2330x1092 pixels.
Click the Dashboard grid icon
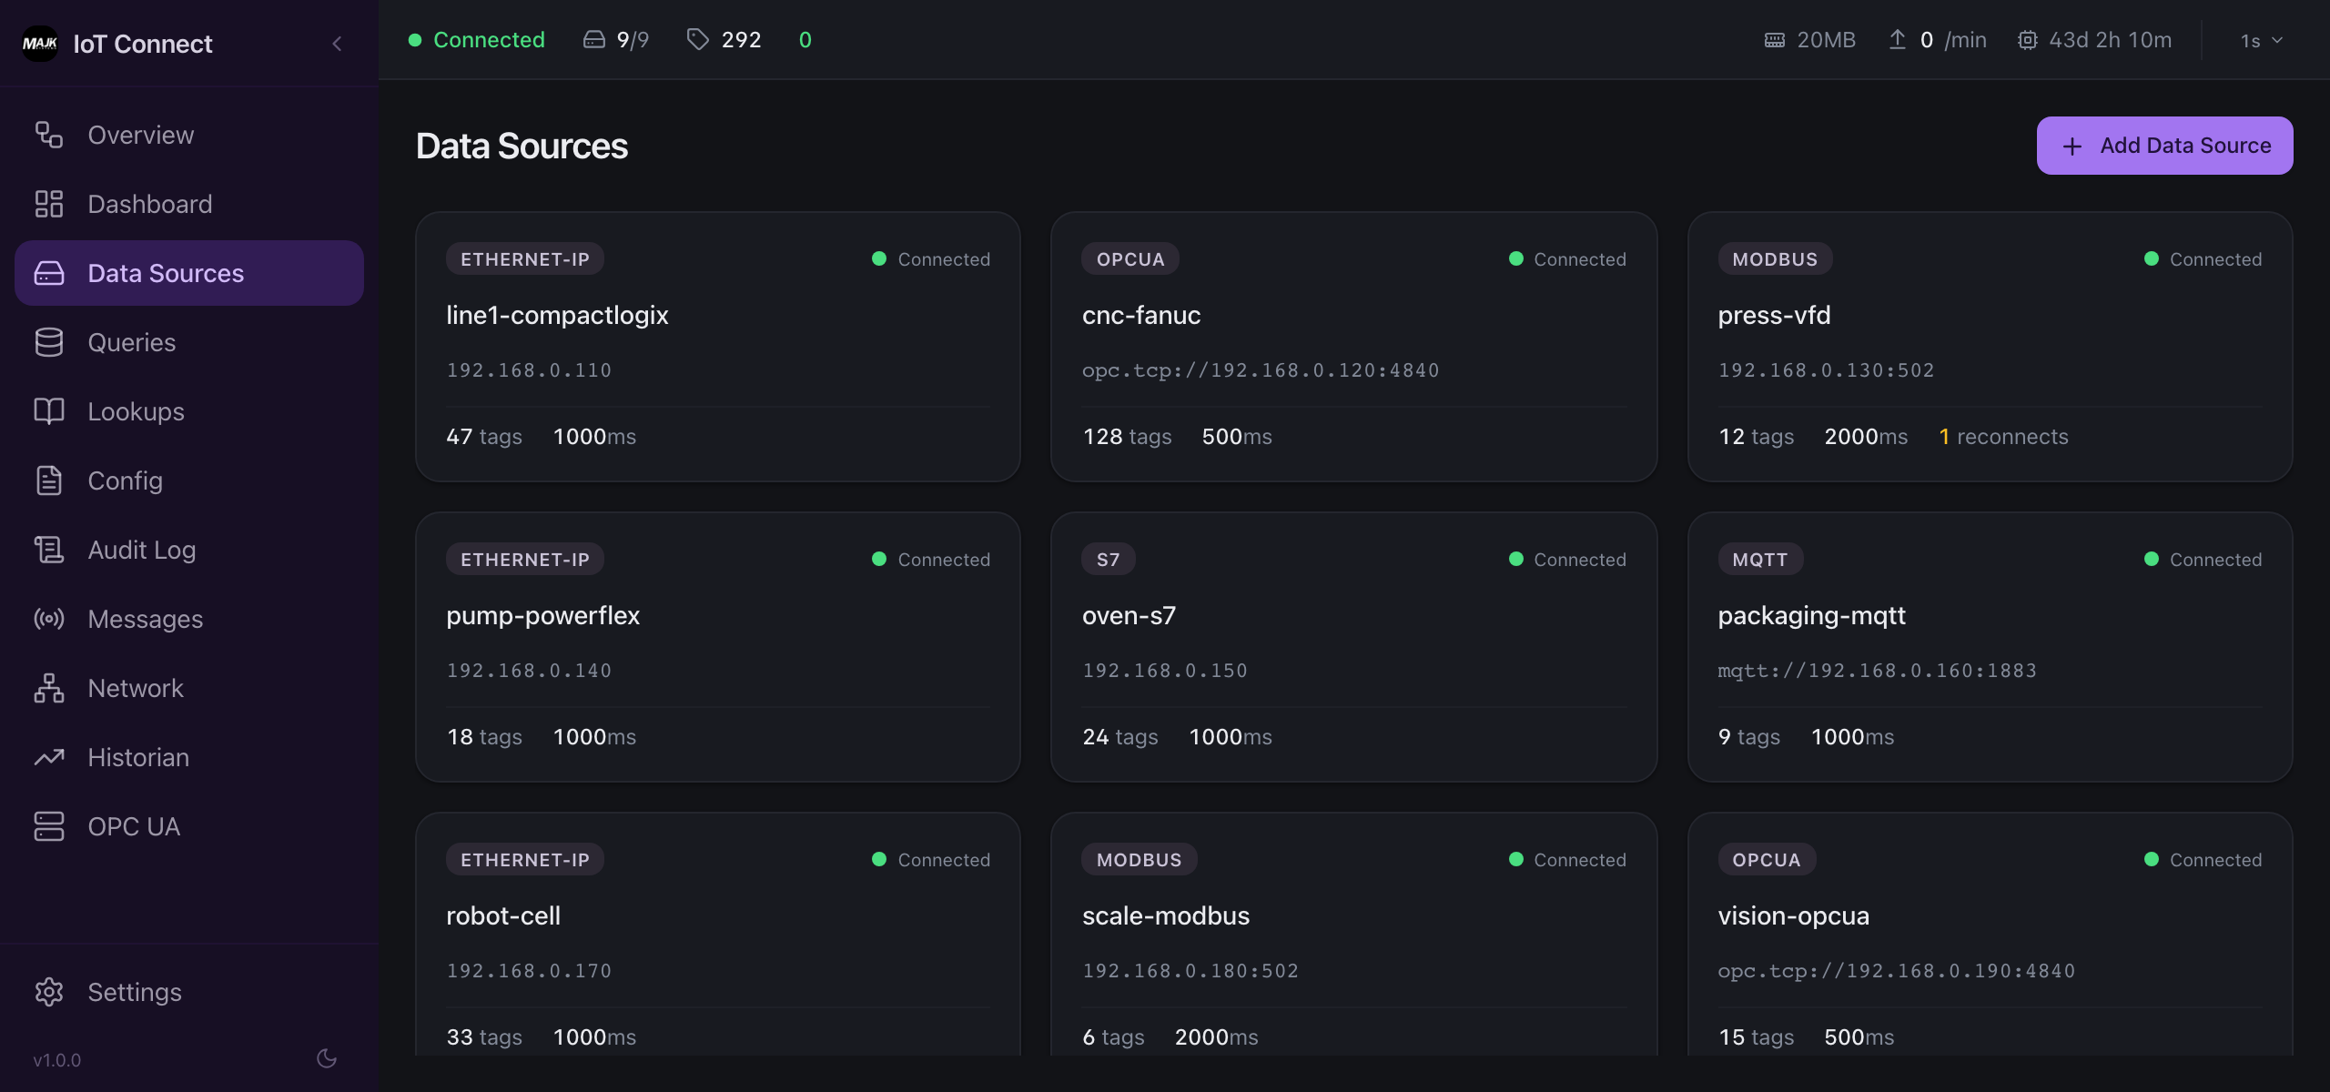48,204
